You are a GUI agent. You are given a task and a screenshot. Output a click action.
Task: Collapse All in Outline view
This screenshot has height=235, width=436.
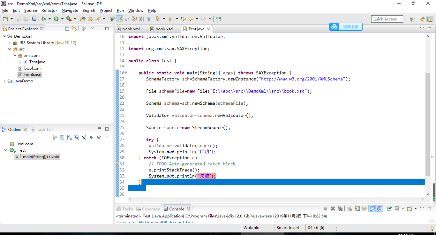coord(62,137)
